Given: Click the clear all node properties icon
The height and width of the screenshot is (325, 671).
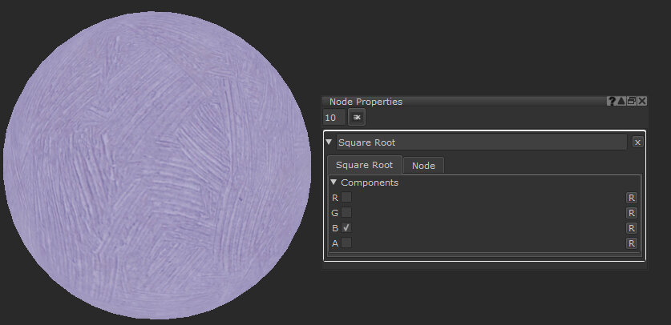Looking at the screenshot, I should (x=357, y=118).
